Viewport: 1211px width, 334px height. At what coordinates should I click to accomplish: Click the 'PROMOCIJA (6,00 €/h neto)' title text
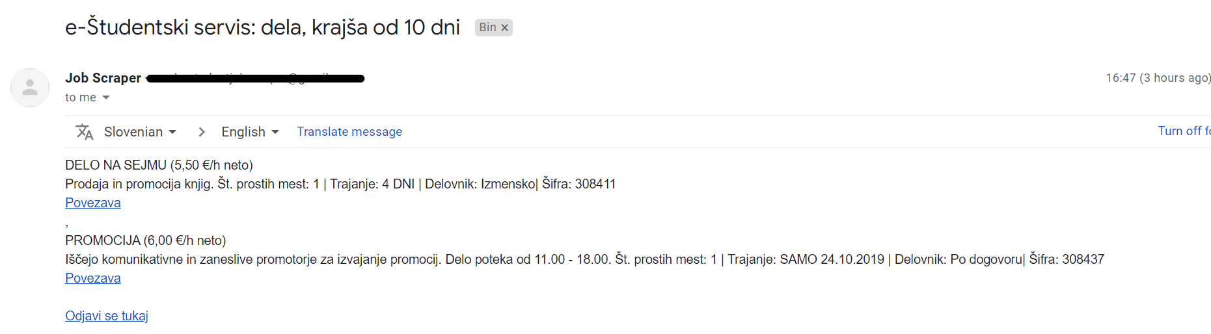click(x=146, y=240)
